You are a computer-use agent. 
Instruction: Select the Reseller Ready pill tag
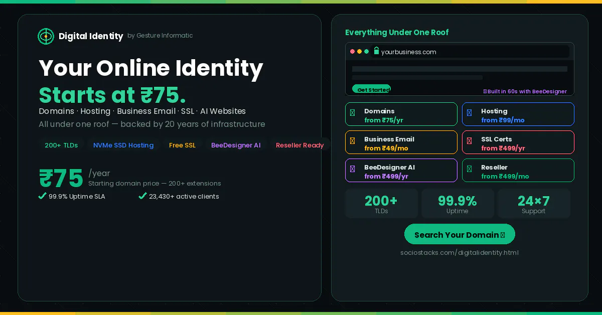pos(299,145)
